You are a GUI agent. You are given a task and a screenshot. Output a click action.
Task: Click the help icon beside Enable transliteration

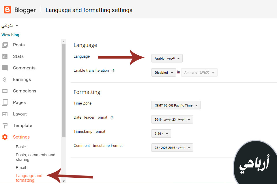tap(113, 71)
